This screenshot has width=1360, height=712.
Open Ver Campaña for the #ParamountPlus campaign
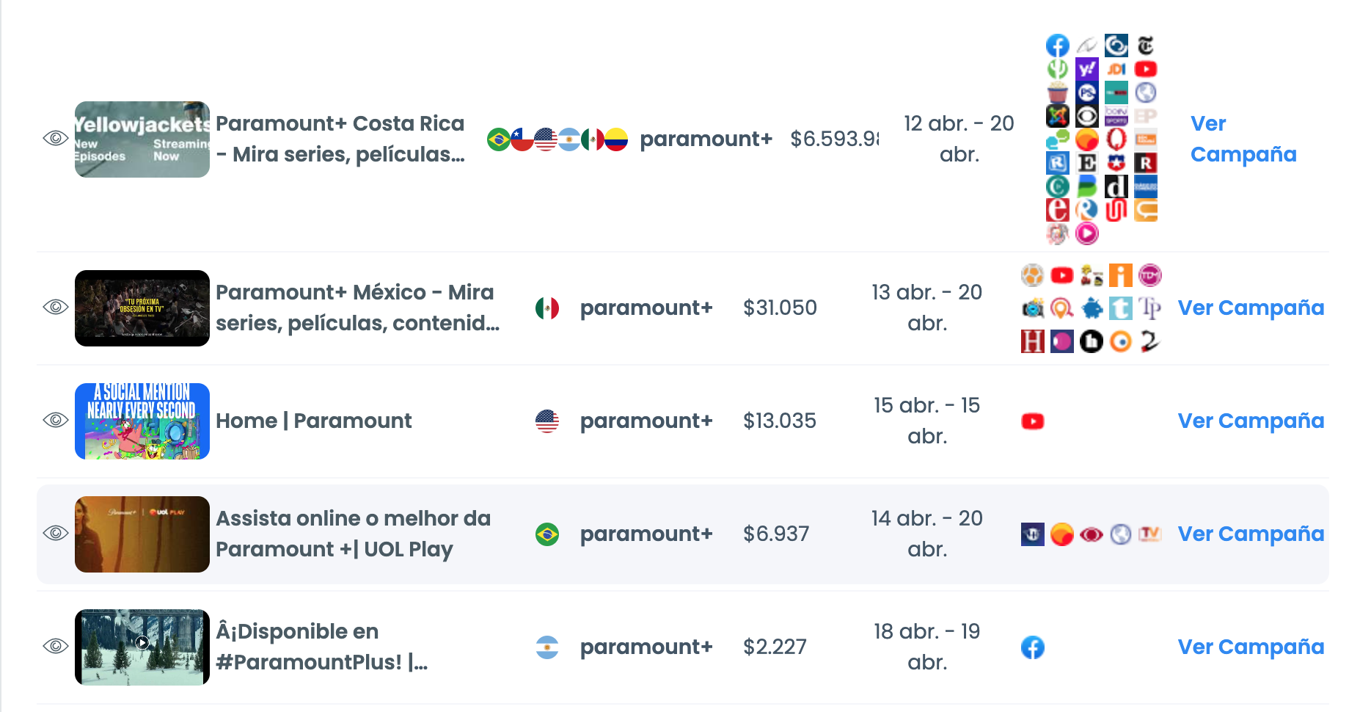1251,647
